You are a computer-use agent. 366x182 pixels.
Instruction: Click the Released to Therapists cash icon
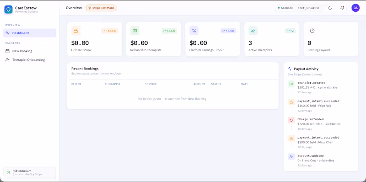(x=135, y=31)
